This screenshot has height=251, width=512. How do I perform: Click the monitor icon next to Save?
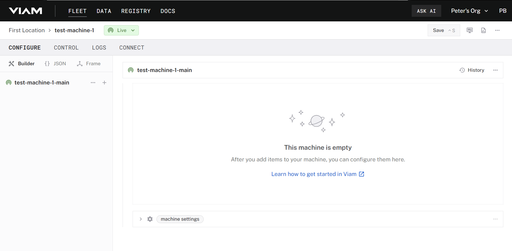470,30
